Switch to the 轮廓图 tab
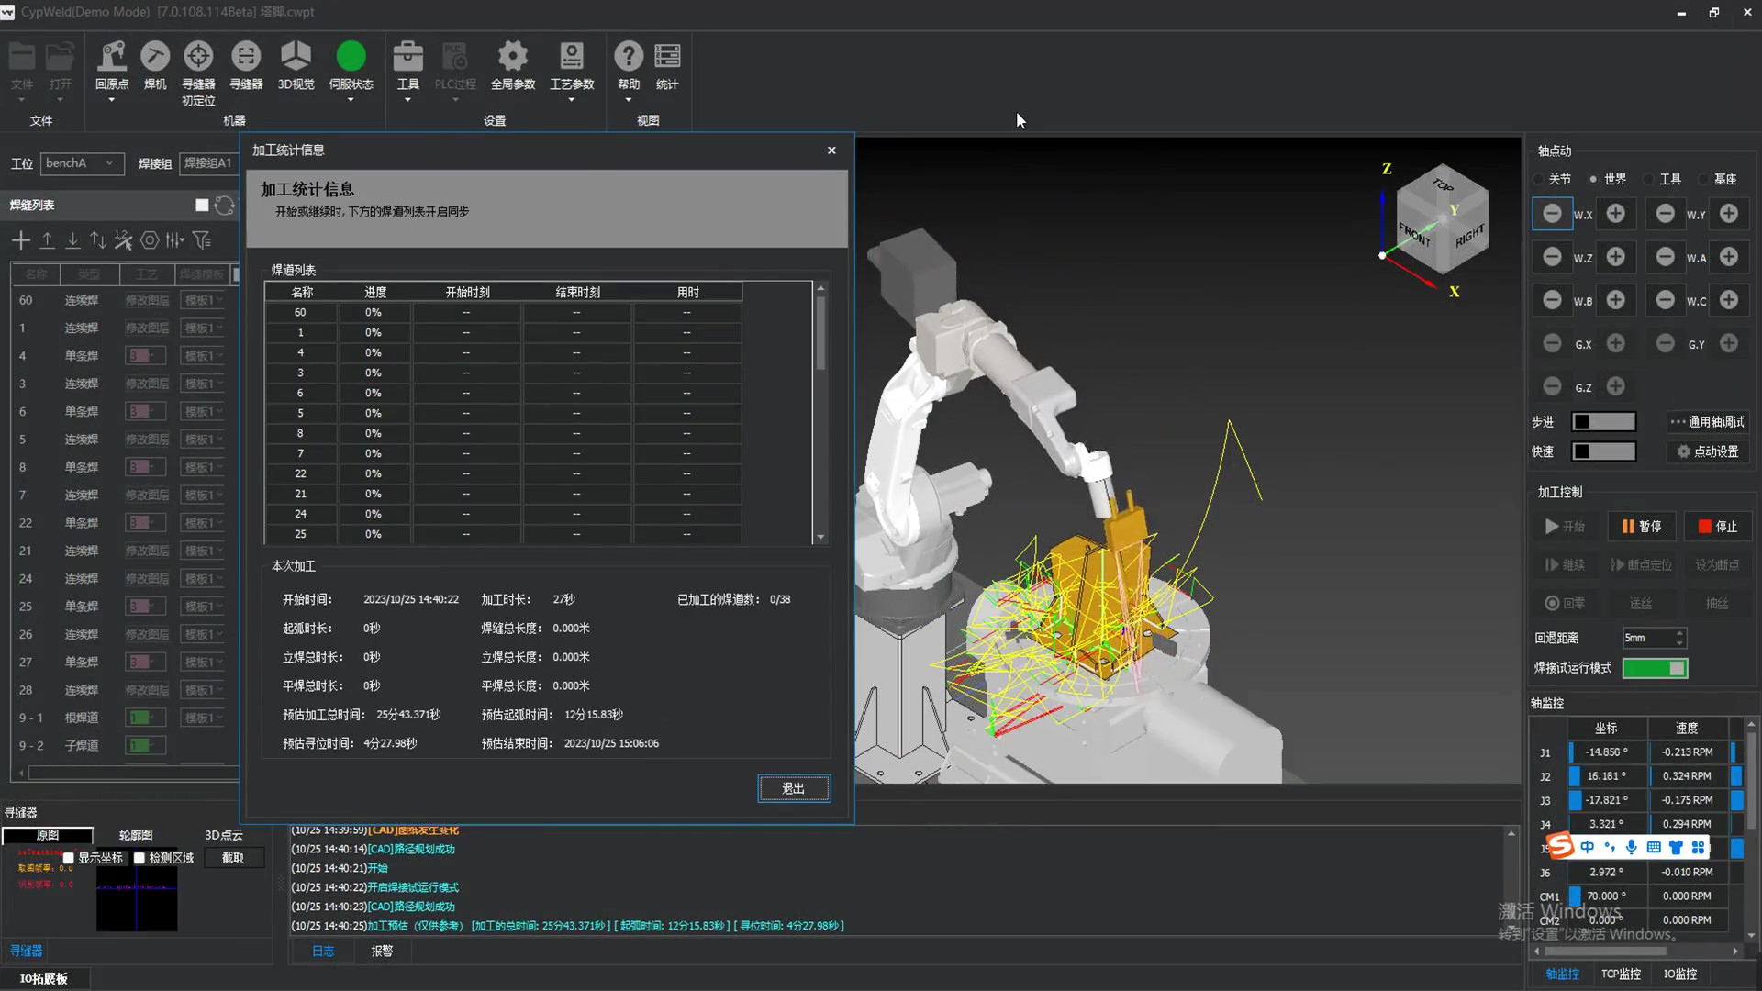 point(136,835)
